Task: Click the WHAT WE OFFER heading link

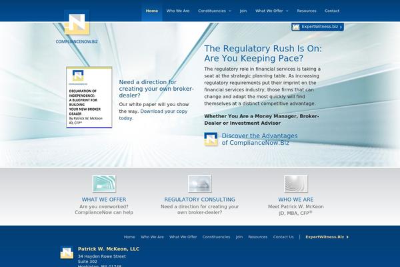Action: (x=104, y=200)
